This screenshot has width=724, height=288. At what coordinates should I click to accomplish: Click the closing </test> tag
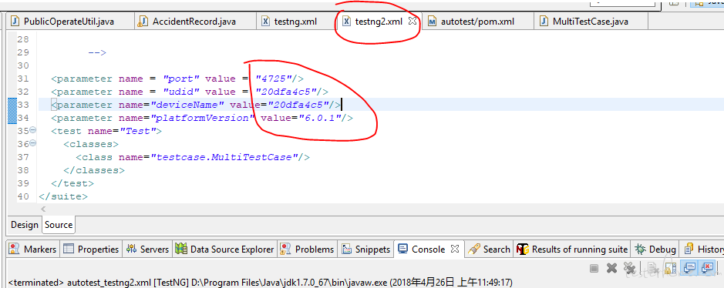coord(72,183)
